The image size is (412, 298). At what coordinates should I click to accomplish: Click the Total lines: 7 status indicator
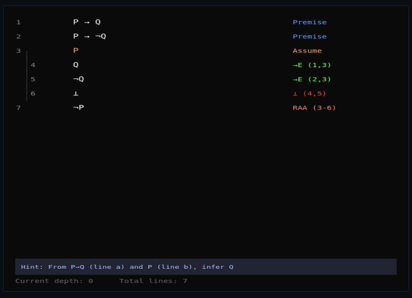pyautogui.click(x=156, y=281)
